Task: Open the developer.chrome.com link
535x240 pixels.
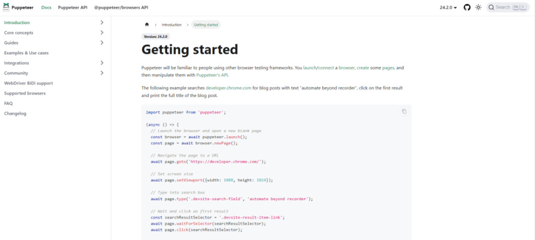Action: click(x=229, y=88)
